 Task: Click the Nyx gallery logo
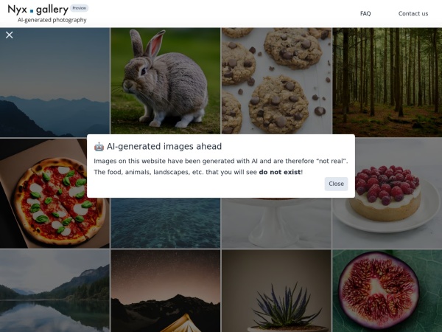coord(38,10)
